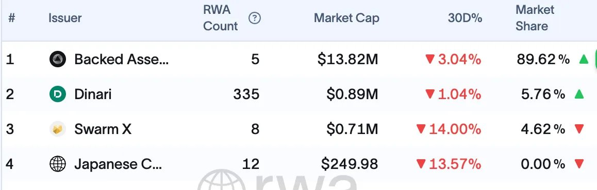Click the green Dinari logo icon
Screen dimensions: 597x190
[x=58, y=94]
